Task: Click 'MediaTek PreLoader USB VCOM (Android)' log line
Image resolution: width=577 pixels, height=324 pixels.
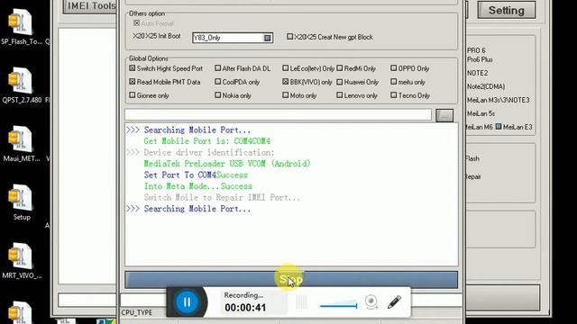Action: pos(227,164)
